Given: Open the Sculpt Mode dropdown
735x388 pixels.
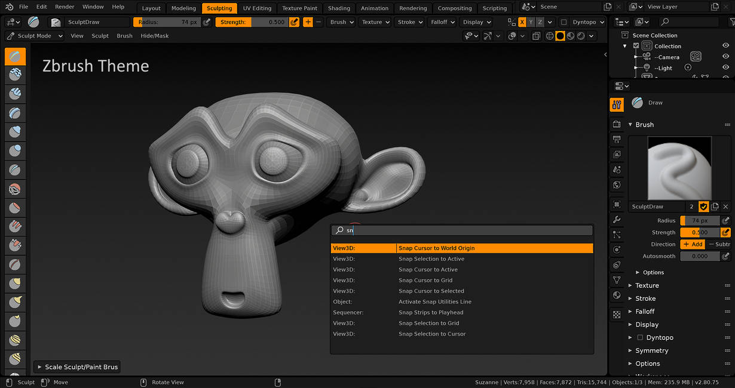Looking at the screenshot, I should point(36,36).
